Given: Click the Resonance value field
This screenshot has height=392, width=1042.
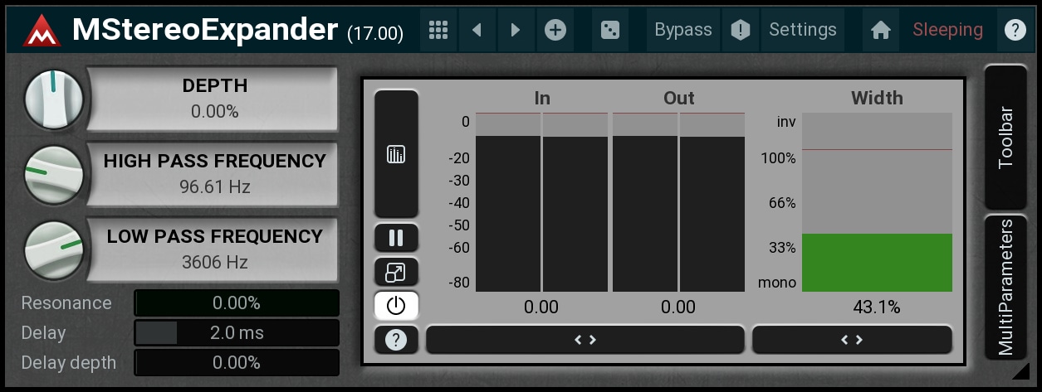Looking at the screenshot, I should (237, 303).
